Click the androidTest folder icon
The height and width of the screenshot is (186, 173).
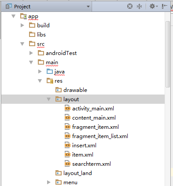tap(41, 53)
